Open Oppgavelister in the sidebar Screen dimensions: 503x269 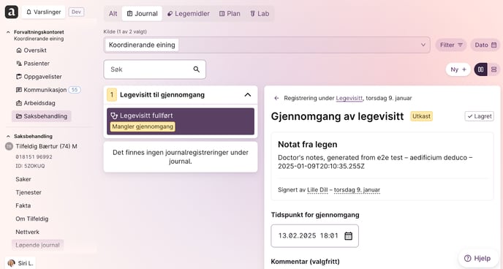click(x=39, y=77)
